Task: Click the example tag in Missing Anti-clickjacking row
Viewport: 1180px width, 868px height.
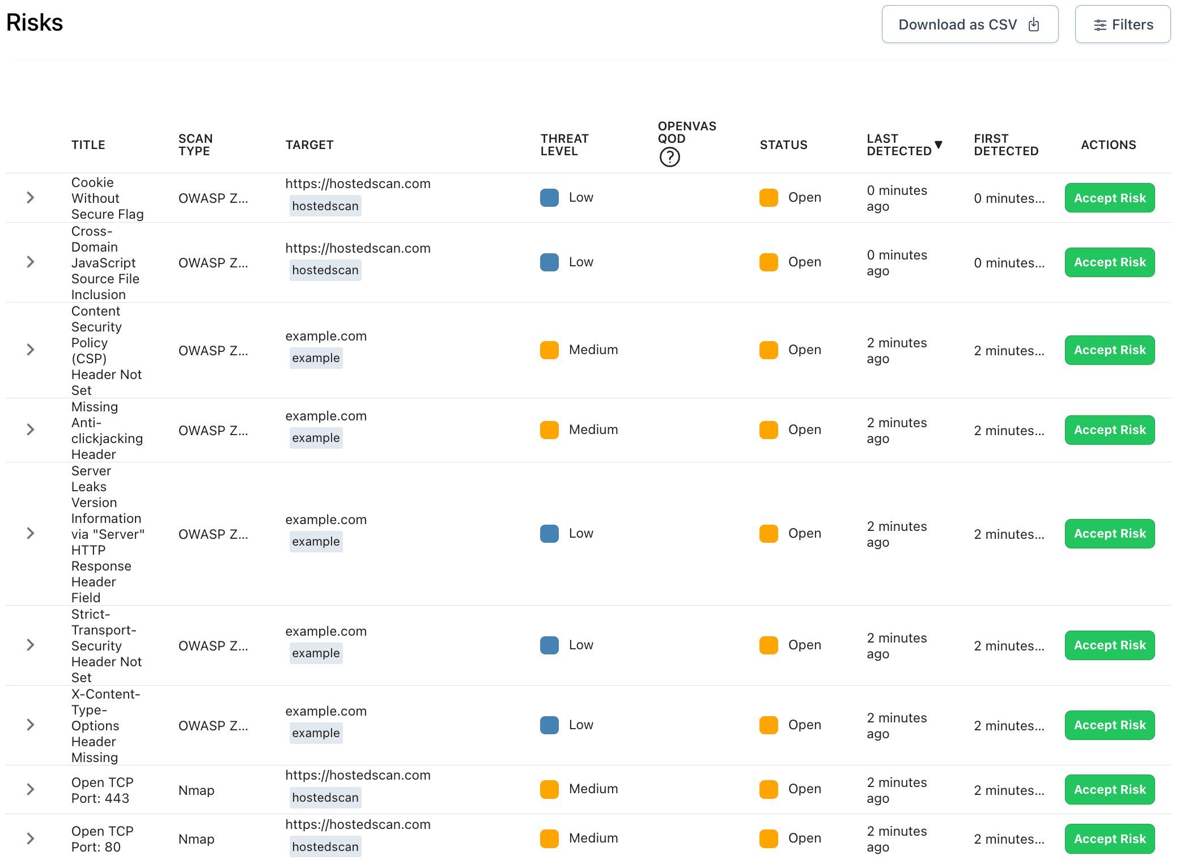Action: pyautogui.click(x=316, y=437)
